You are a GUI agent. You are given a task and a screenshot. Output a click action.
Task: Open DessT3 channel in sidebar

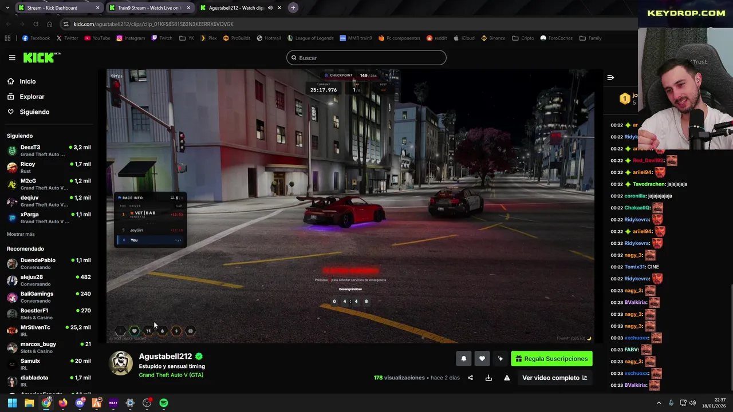point(49,150)
